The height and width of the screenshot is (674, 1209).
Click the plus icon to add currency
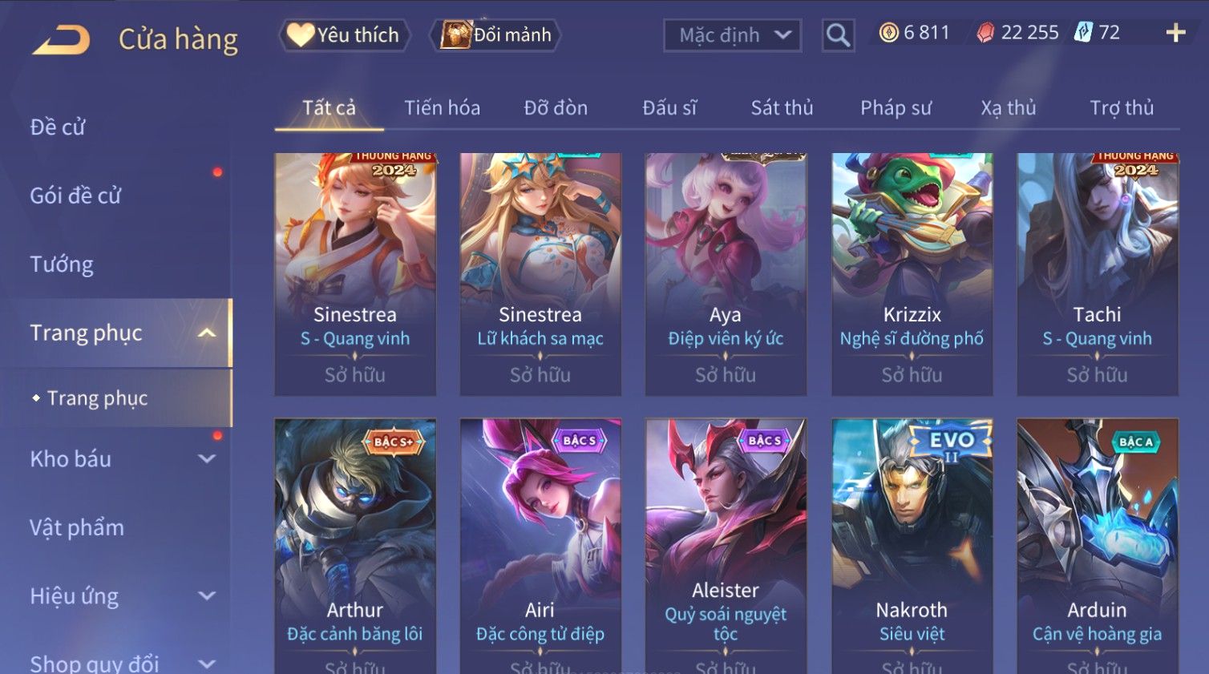pos(1175,33)
